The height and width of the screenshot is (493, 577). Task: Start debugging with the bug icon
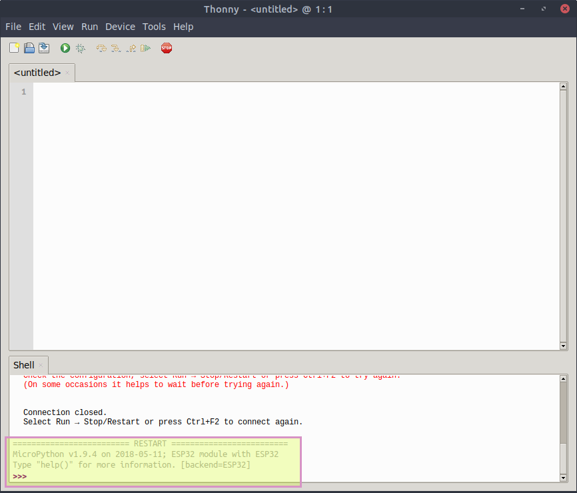[x=80, y=48]
